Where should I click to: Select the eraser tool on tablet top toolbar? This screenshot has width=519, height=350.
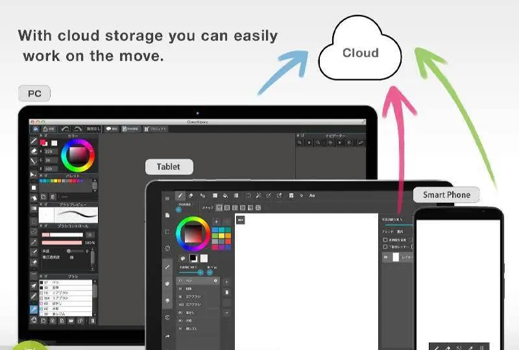tap(191, 196)
